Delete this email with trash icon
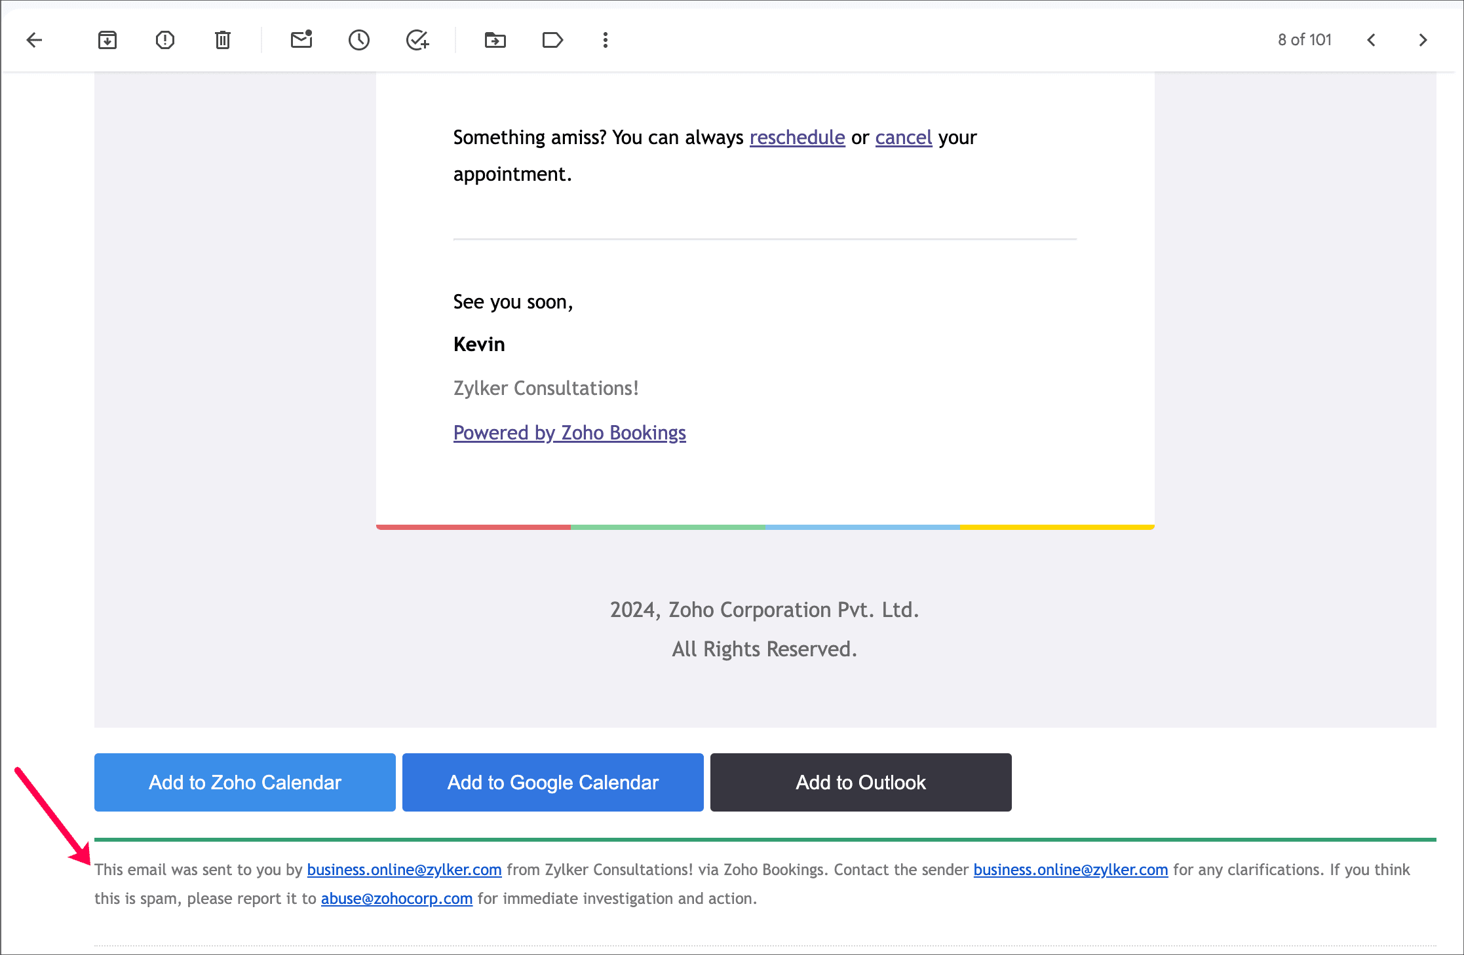Screen dimensions: 1464x955 pyautogui.click(x=223, y=40)
